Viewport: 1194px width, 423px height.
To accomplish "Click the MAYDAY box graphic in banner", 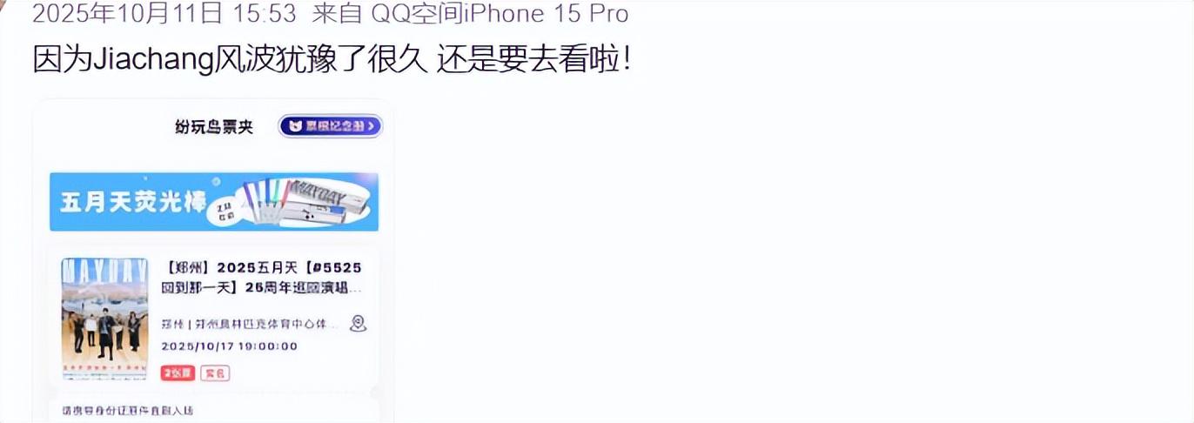I will (x=326, y=200).
